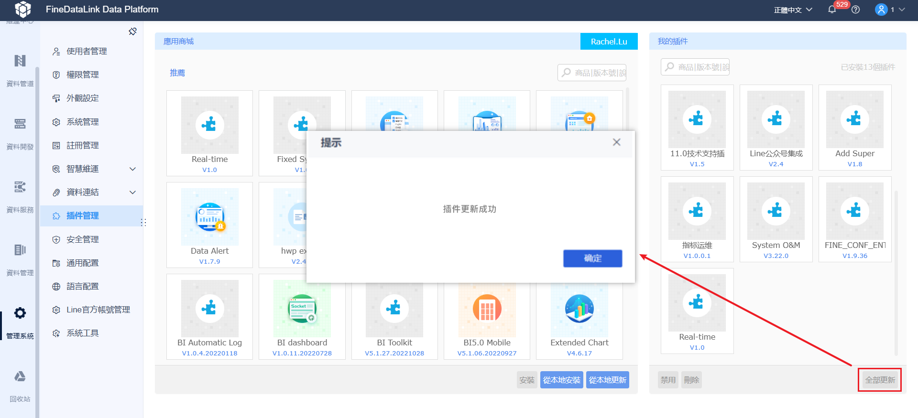Screen dimensions: 918x418
Task: Click the 安裝 button
Action: [x=527, y=380]
